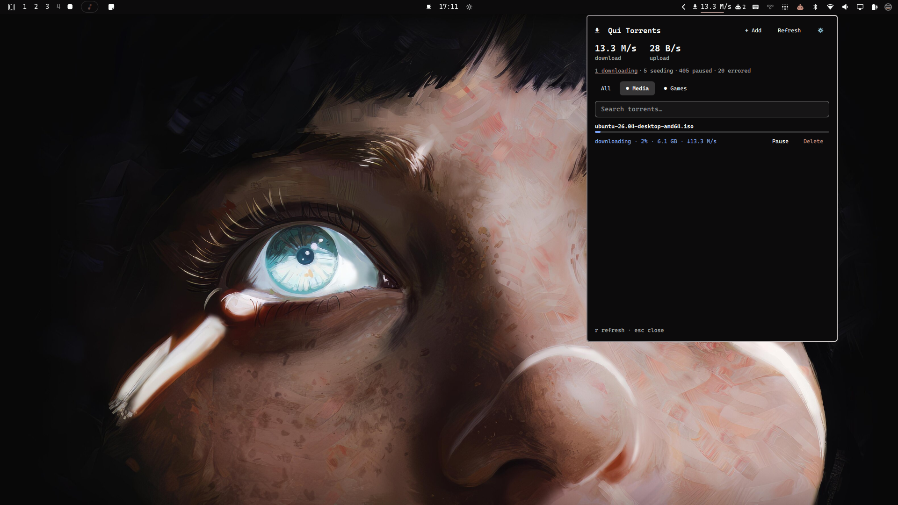The image size is (898, 505).
Task: Delete the ubuntu-26.04 torrent
Action: tap(813, 141)
